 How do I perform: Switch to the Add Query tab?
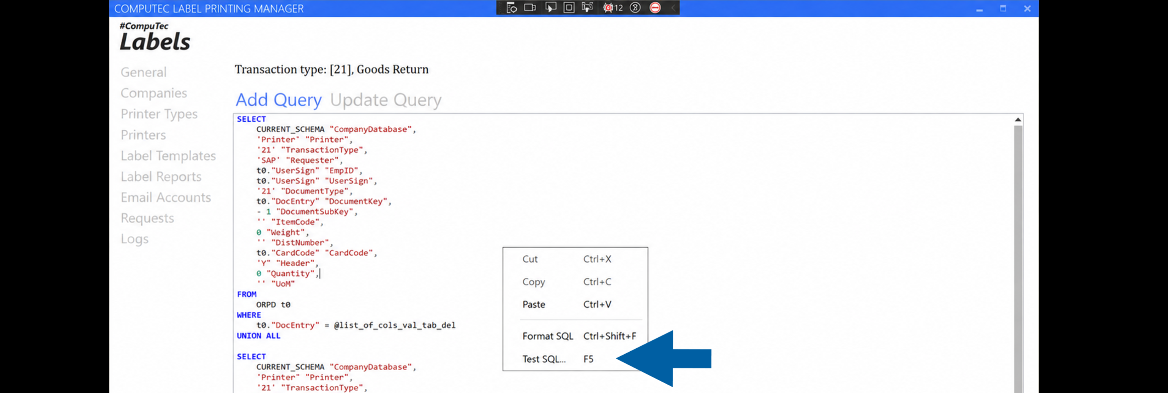click(279, 100)
